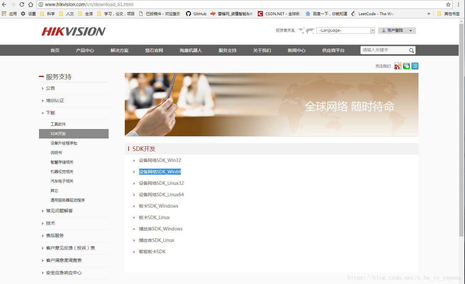The height and width of the screenshot is (284, 465).
Task: Open the 设备网络SDK_Win64 download link
Action: click(160, 172)
